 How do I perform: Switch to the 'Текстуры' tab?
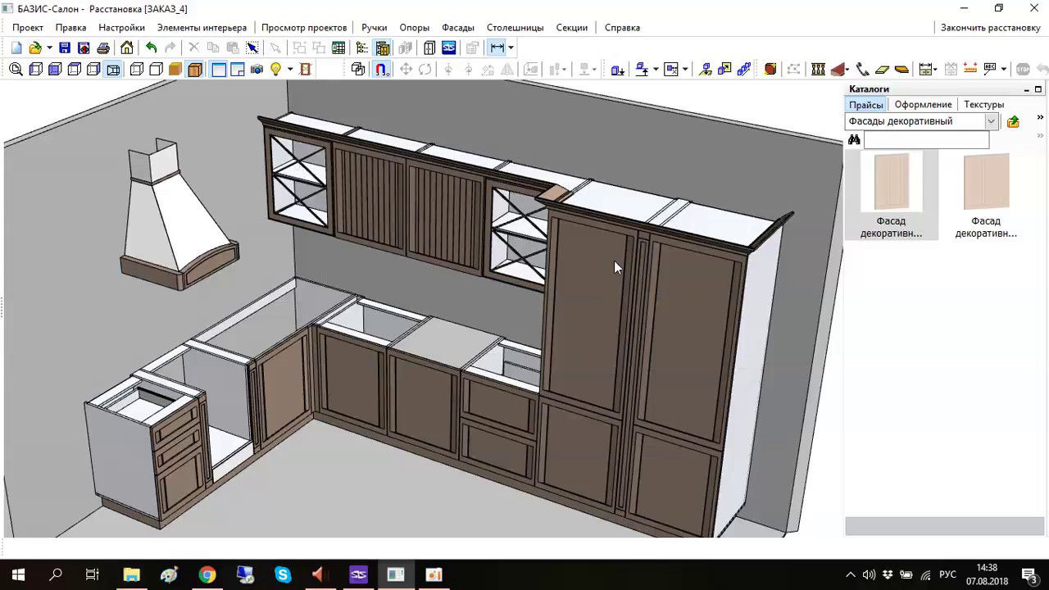tap(983, 104)
